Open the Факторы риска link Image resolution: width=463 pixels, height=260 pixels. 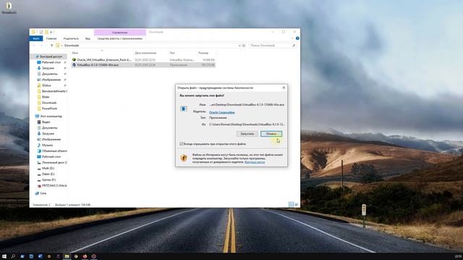pos(255,162)
